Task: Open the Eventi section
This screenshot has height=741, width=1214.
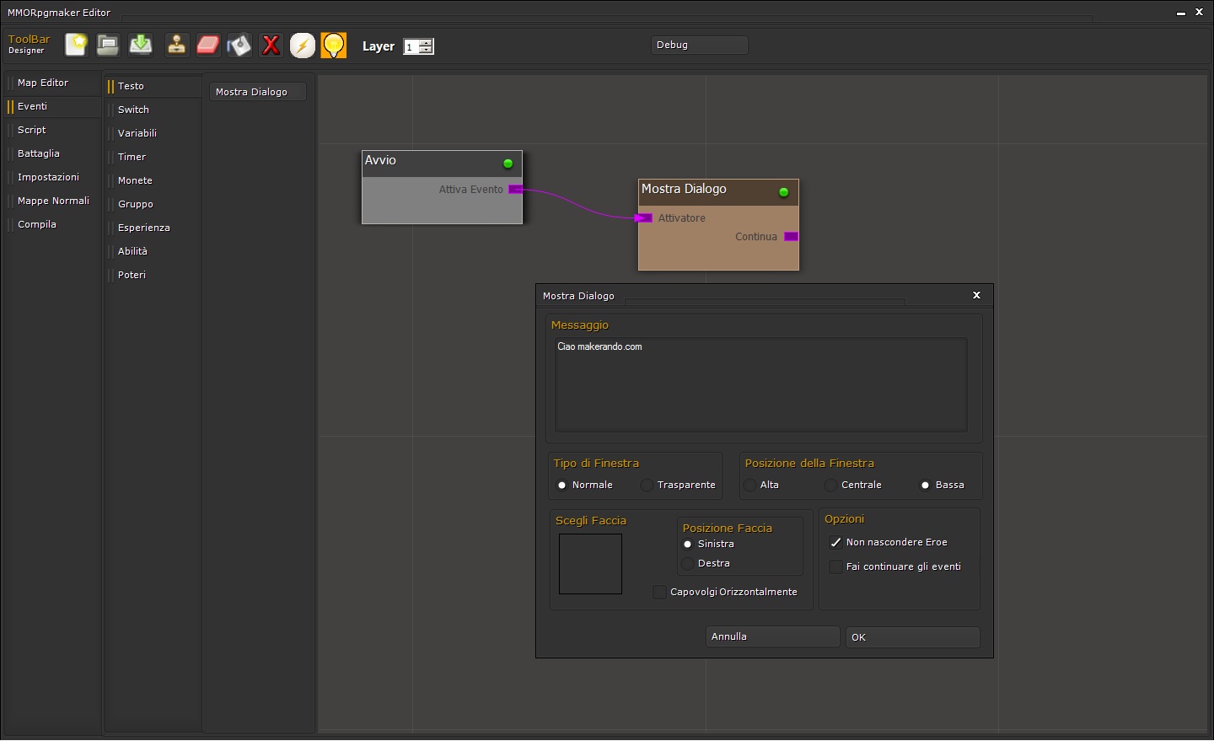Action: [52, 106]
